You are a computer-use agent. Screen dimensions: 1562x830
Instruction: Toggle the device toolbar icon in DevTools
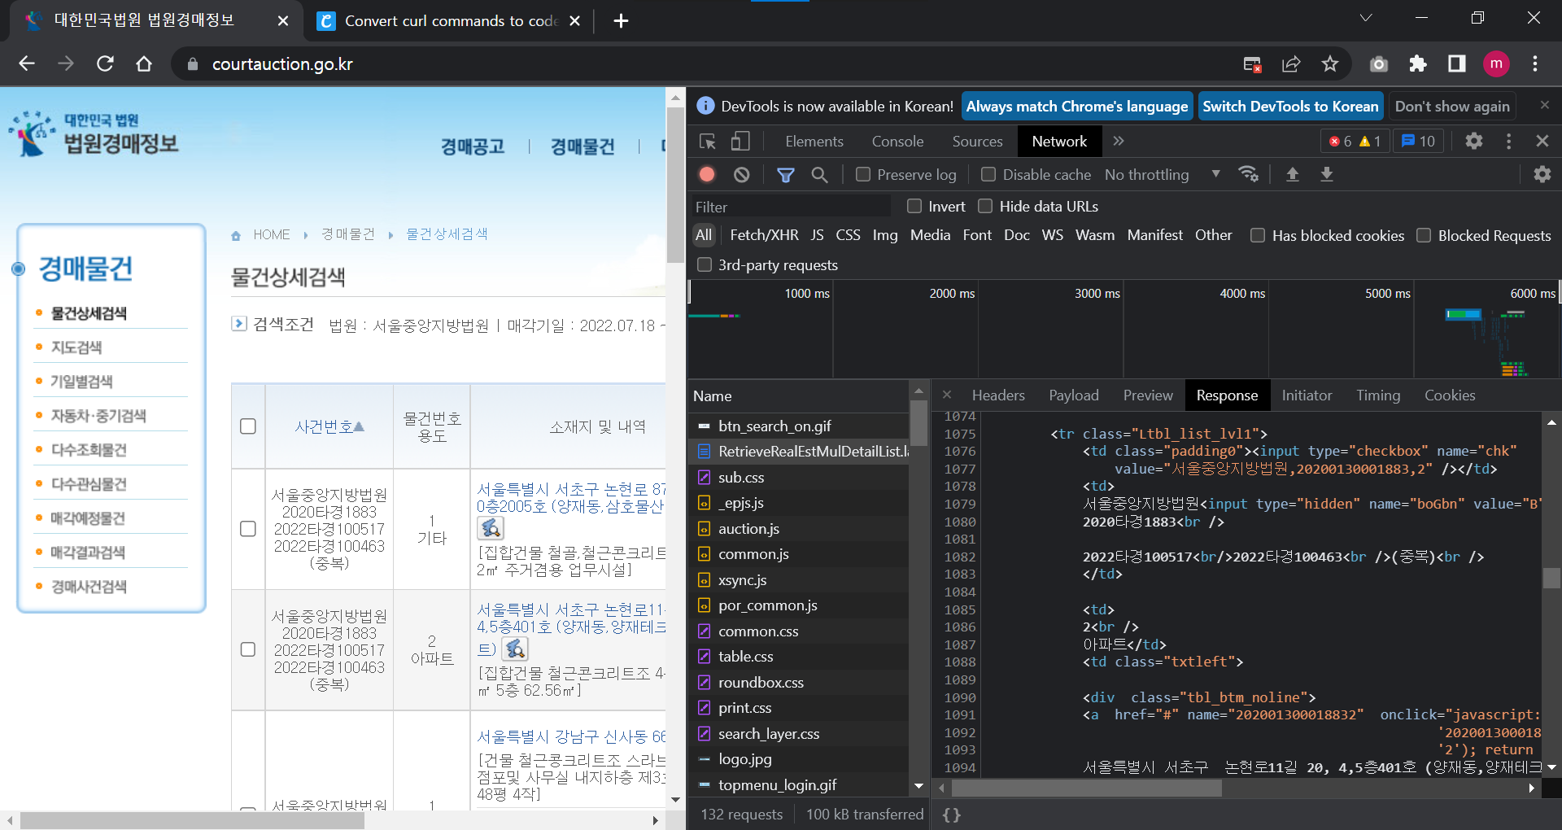(740, 142)
